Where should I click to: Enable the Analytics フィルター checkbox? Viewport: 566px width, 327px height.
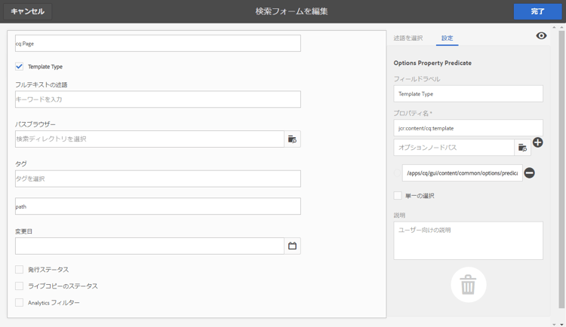[x=20, y=303]
